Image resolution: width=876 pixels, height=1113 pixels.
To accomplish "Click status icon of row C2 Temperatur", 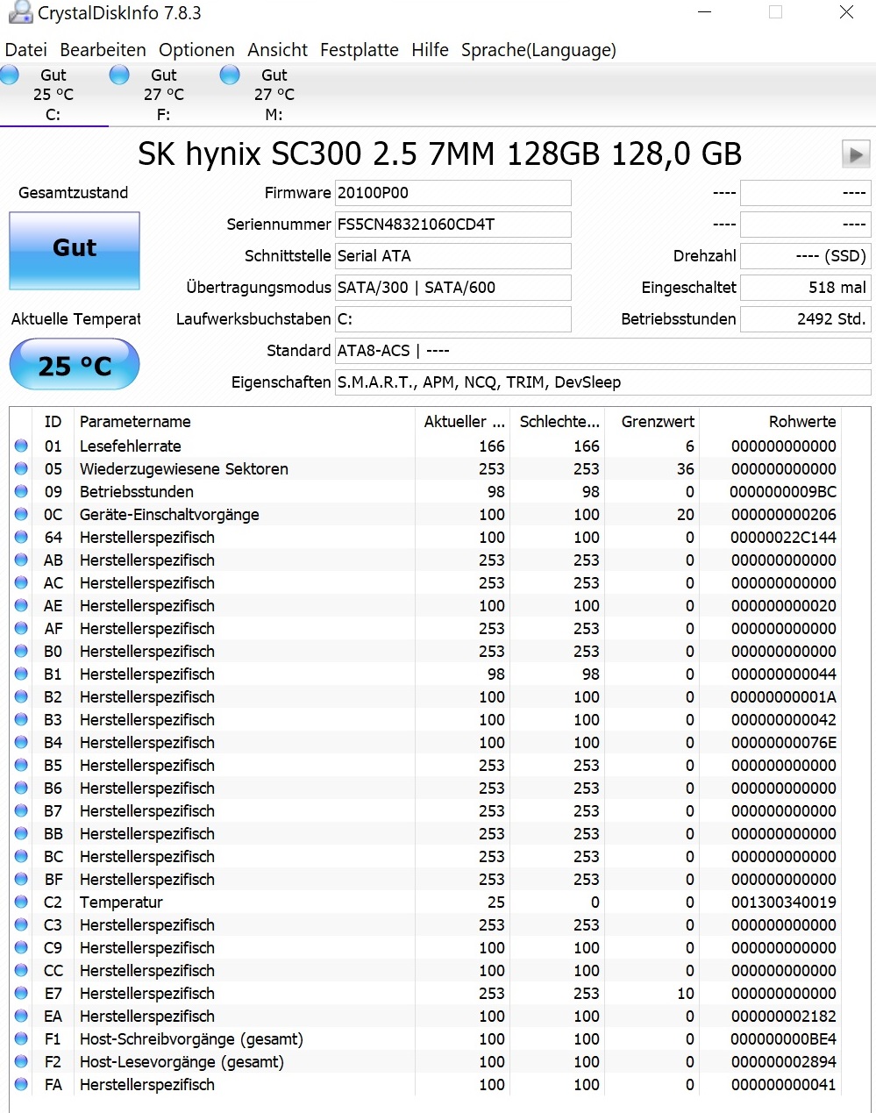I will (21, 903).
